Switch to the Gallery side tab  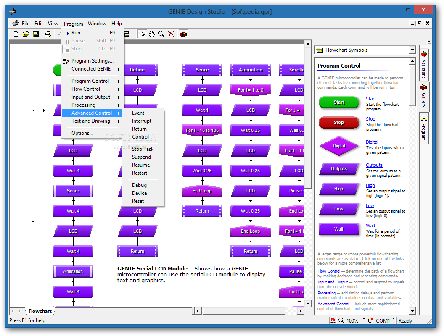(424, 97)
